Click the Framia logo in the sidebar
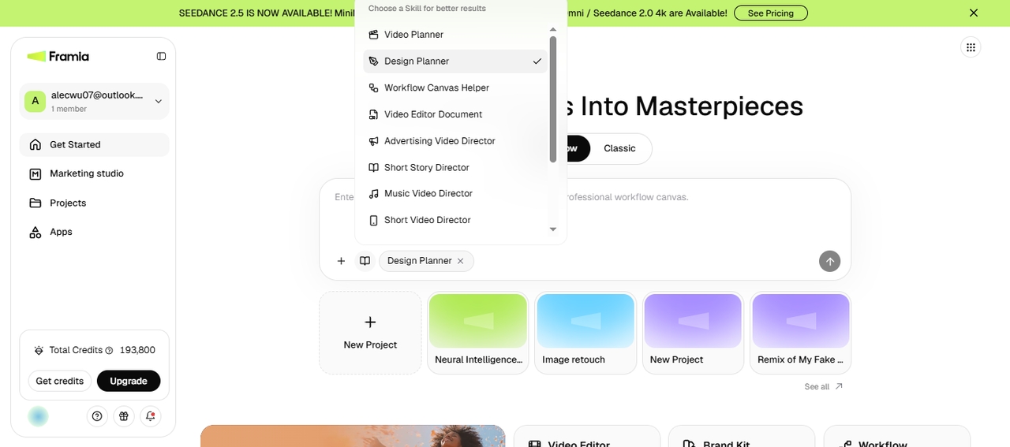The image size is (1010, 447). pyautogui.click(x=58, y=56)
